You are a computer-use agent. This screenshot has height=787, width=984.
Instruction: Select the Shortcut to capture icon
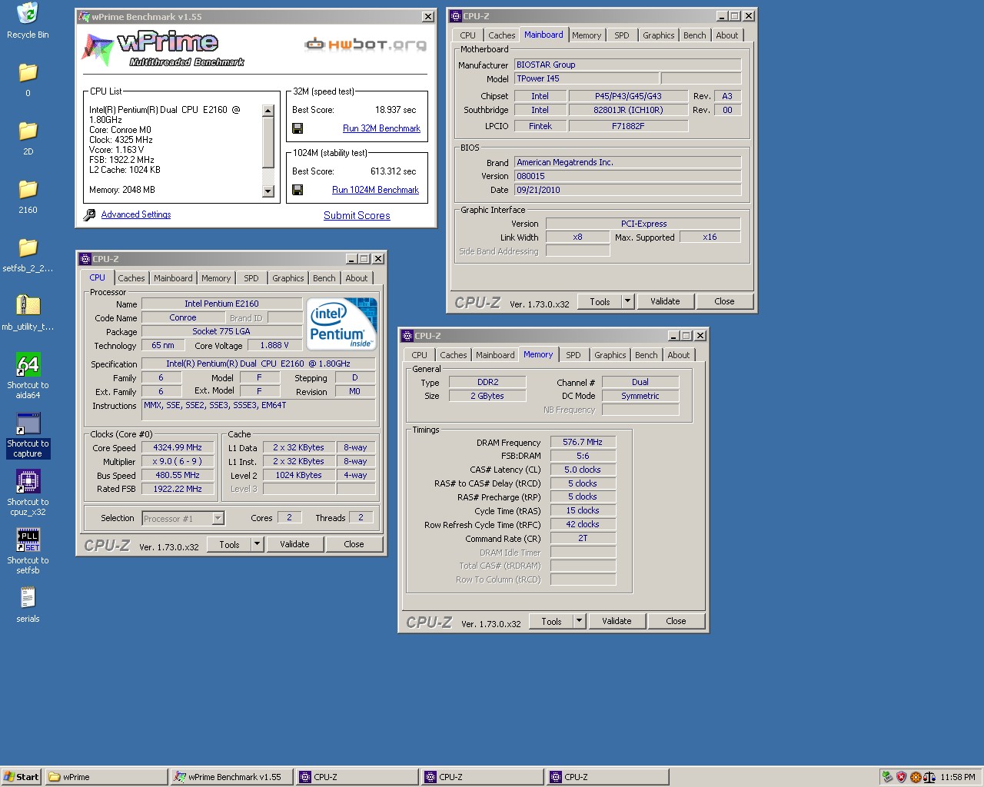(28, 423)
